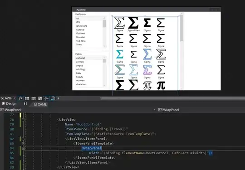Enable snapping to gridlines

coord(34,98)
